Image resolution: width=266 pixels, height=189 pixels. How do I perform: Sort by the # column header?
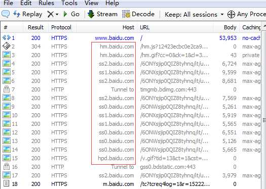coord(12,27)
